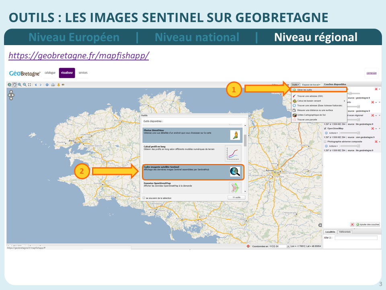Switch to the Référentiels tab
Image resolution: width=386 pixels, height=290 pixels.
pos(345,232)
